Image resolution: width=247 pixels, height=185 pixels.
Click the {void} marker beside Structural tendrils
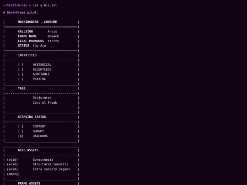(12, 164)
